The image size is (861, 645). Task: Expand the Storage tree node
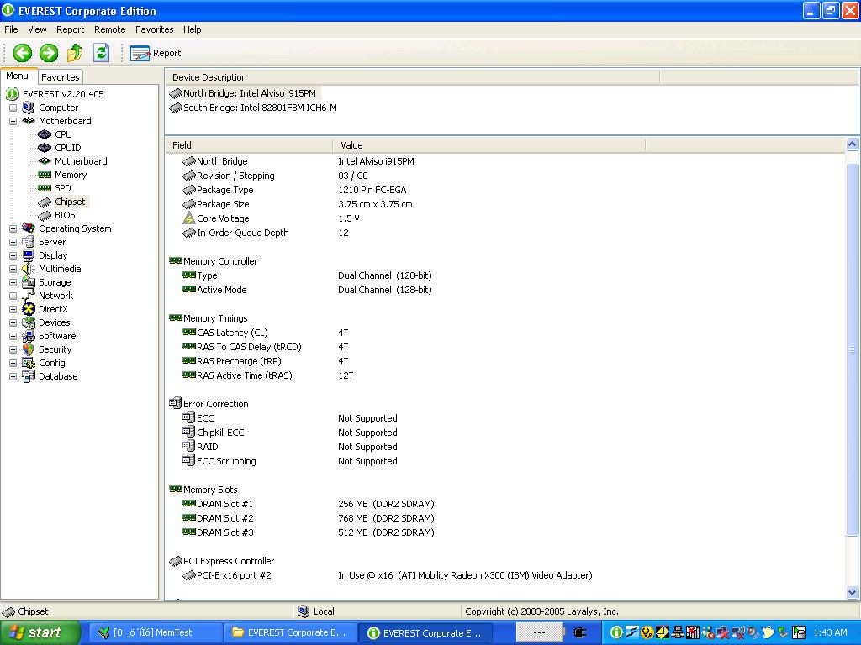[x=13, y=282]
